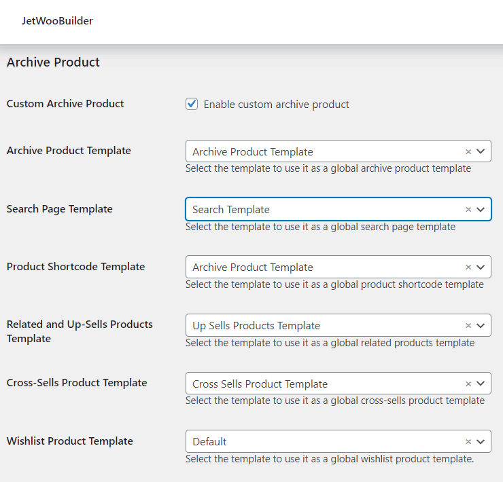Click the Search Page Template label
503x482 pixels.
[x=60, y=209]
